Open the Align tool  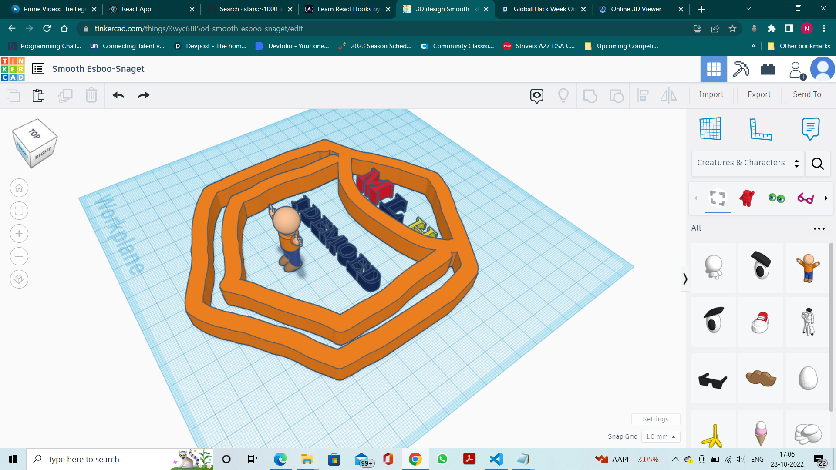point(643,95)
